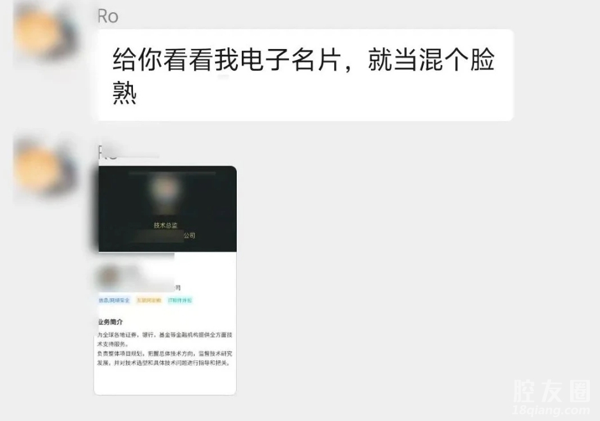Select the 业务简介 heading
This screenshot has width=600, height=421.
(110, 322)
